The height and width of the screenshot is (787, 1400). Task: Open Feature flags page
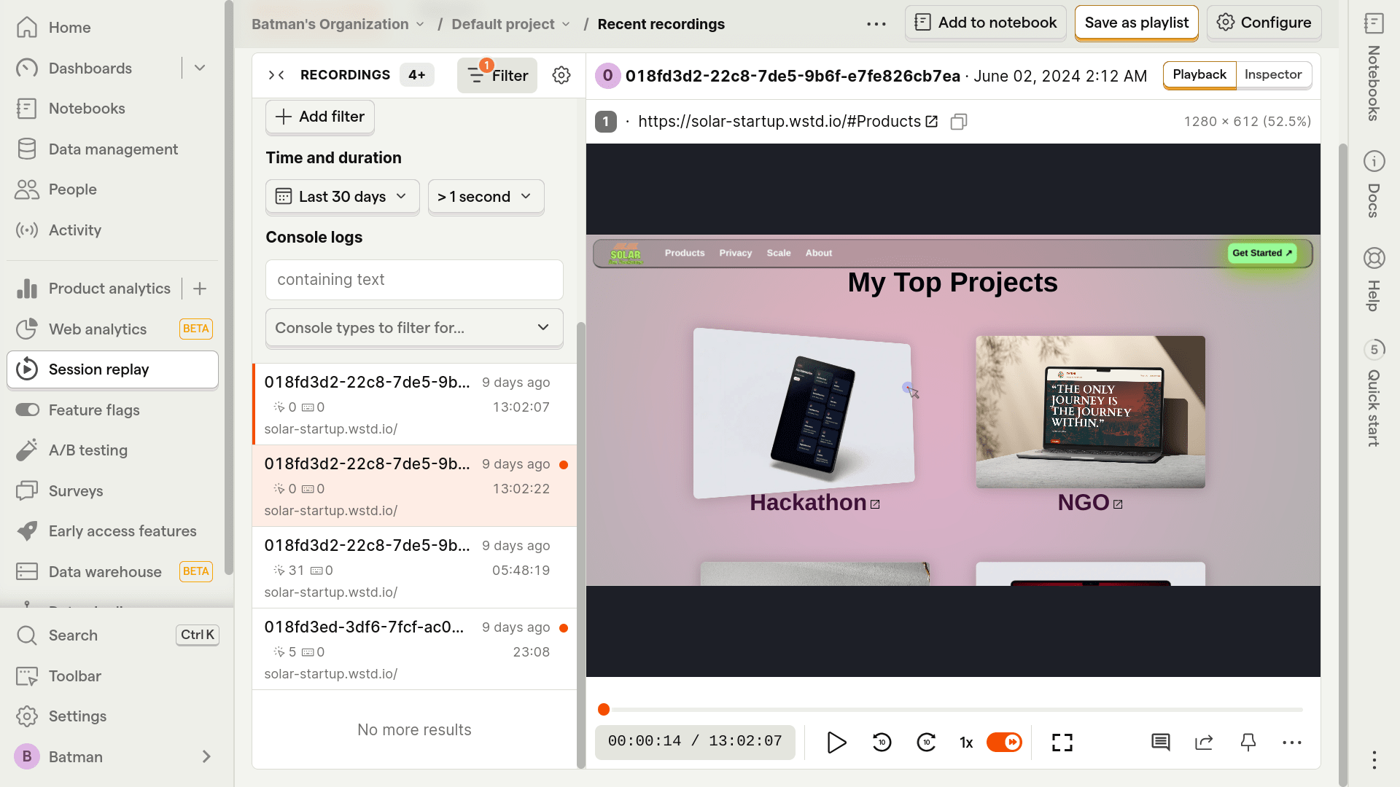point(112,410)
